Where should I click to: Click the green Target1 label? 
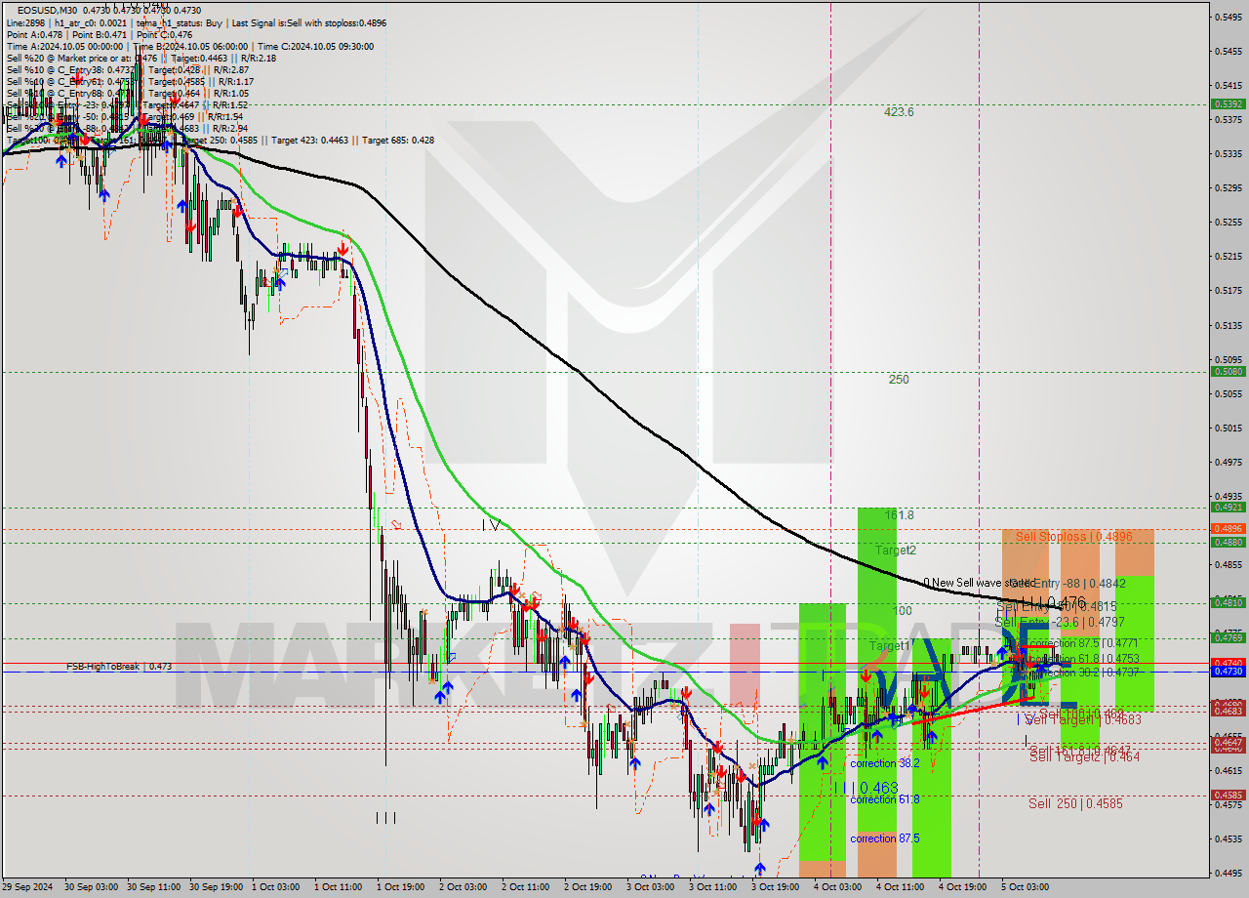click(x=890, y=646)
